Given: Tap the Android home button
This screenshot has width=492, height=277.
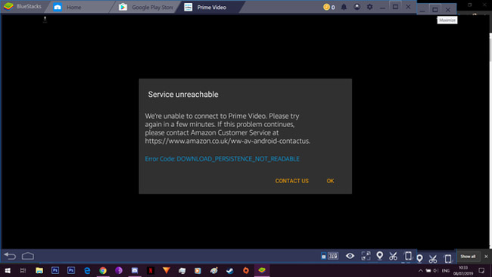Looking at the screenshot, I should [27, 256].
